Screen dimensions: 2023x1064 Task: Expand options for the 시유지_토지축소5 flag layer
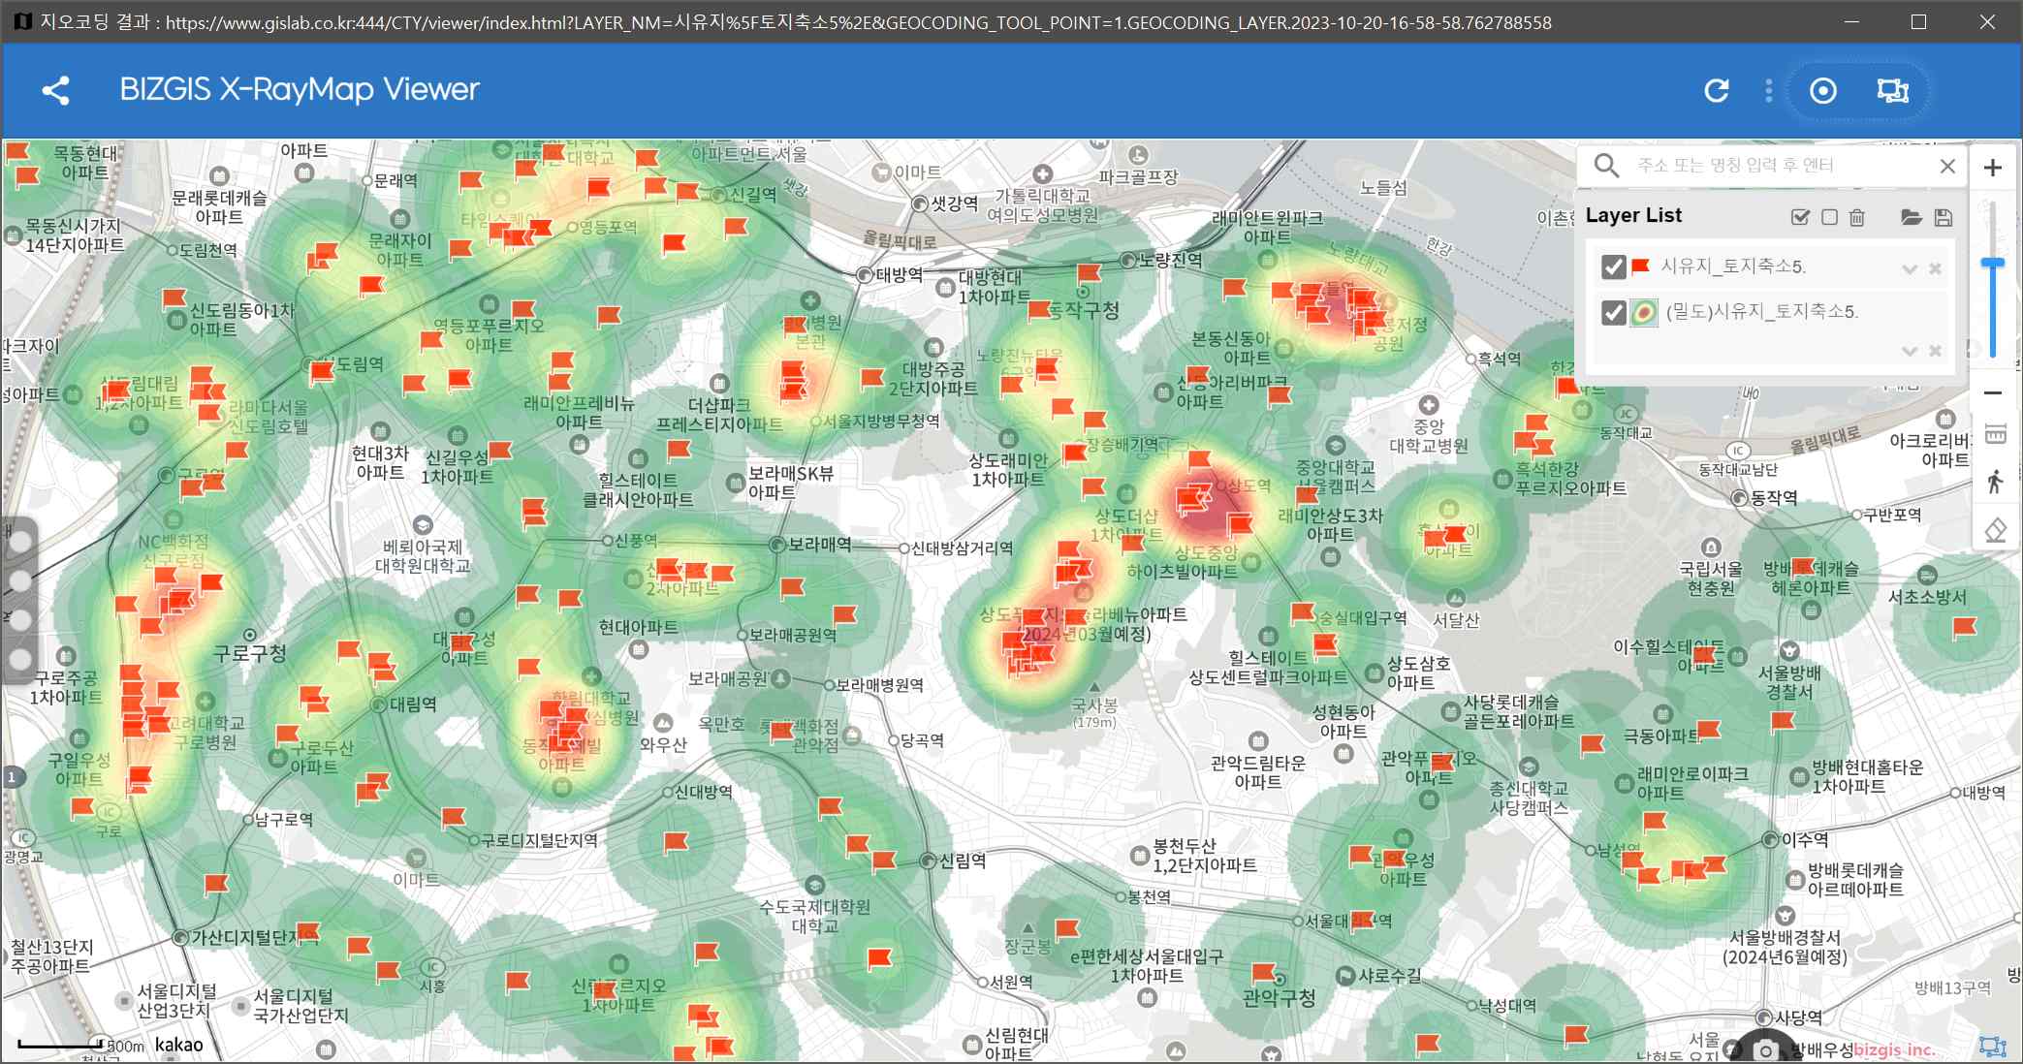1910,268
